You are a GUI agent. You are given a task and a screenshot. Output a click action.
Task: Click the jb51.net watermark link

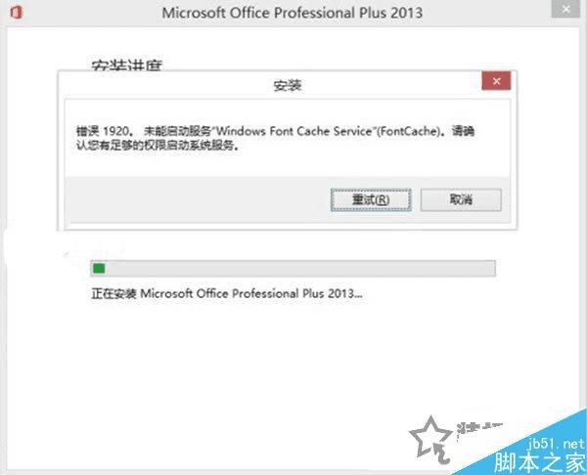pos(556,444)
